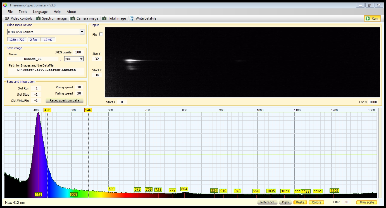Open the File menu
This screenshot has width=386, height=208.
[10, 12]
